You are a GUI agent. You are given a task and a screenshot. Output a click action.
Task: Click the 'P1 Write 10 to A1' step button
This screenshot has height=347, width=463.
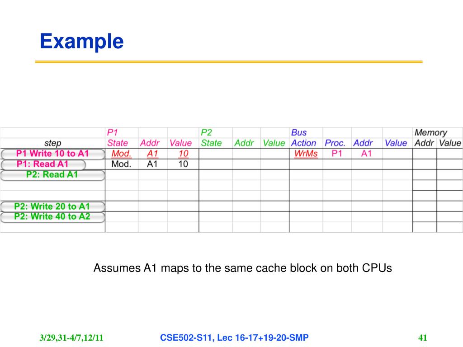click(53, 154)
